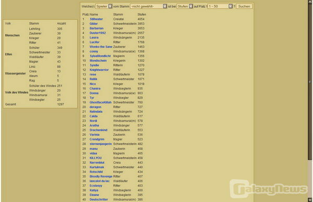Open player Eleane's link
This screenshot has height=202, width=313.
[x=94, y=195]
